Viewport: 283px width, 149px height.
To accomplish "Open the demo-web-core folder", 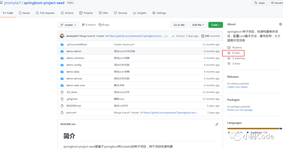I will click(75, 85).
